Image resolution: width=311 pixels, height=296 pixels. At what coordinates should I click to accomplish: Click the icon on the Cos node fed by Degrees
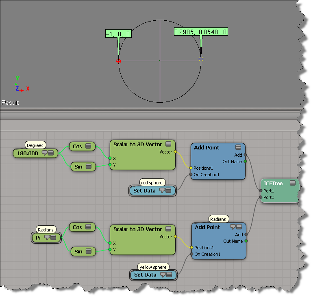pyautogui.click(x=88, y=147)
